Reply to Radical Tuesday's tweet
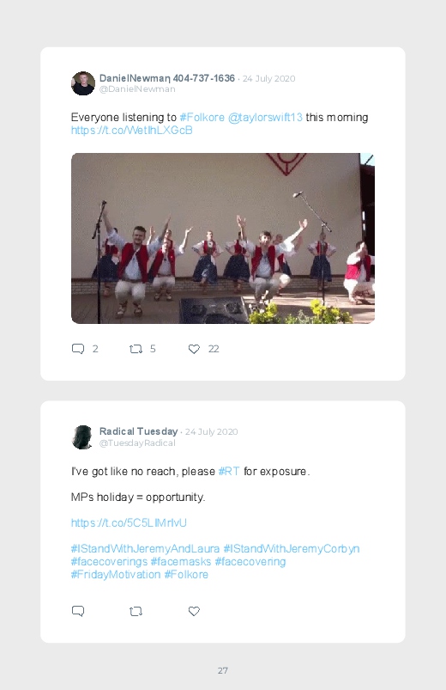This screenshot has height=690, width=446. point(78,611)
